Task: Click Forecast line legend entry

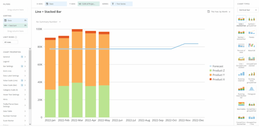Action: [217, 66]
